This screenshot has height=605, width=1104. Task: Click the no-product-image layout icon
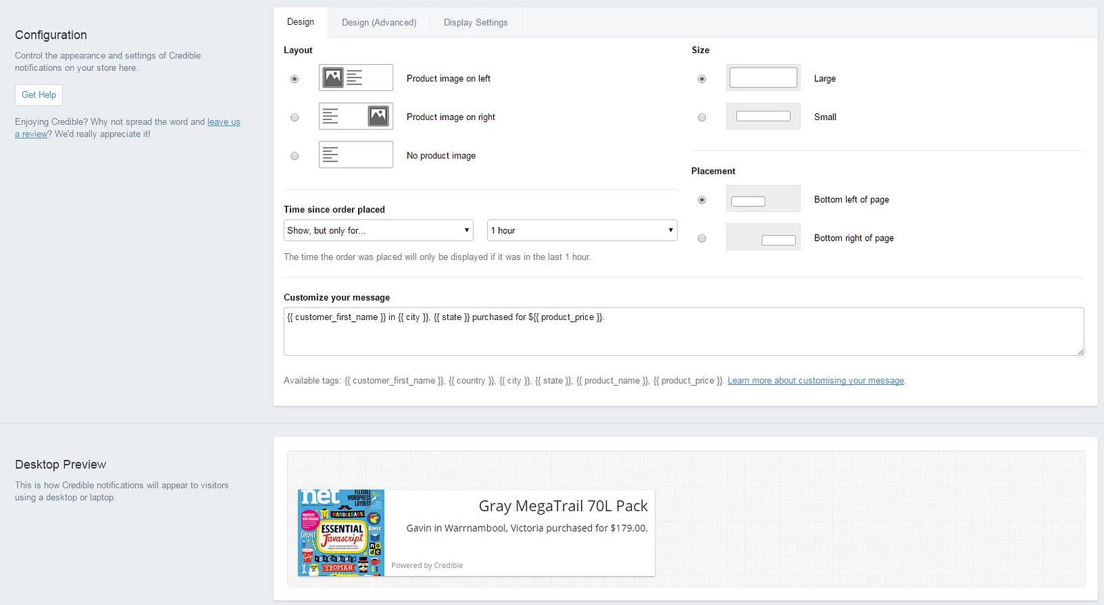[x=355, y=155]
